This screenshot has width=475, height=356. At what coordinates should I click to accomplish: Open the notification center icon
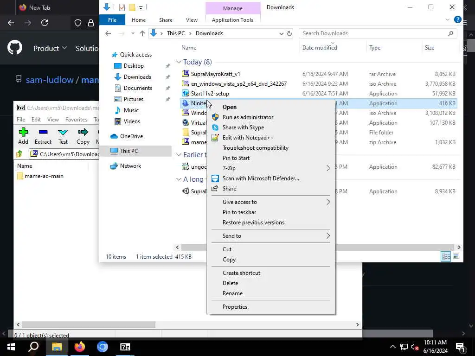click(x=461, y=347)
